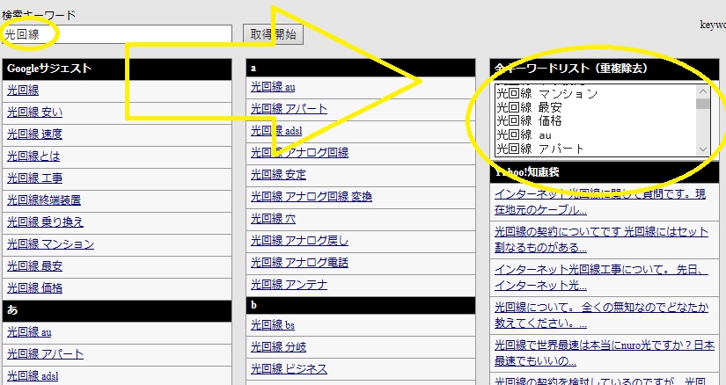This screenshot has height=385, width=726.
Task: Open the 光回線 アナログ戻し link
Action: [299, 241]
